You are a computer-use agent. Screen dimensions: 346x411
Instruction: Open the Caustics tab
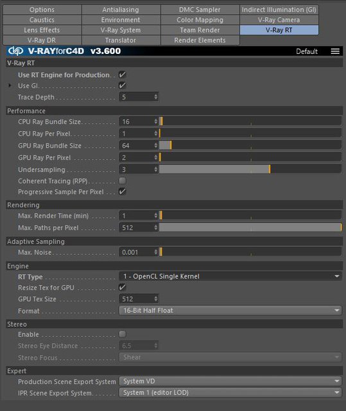click(42, 20)
